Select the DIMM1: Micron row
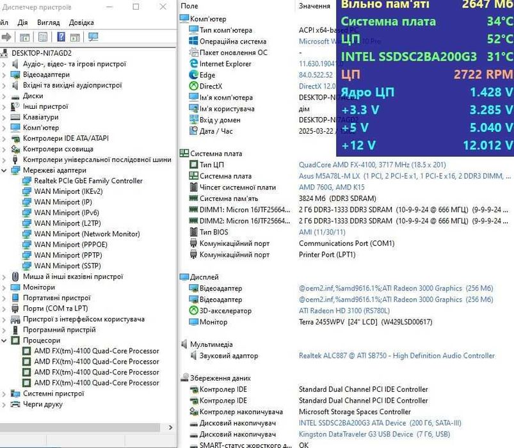 [347, 209]
